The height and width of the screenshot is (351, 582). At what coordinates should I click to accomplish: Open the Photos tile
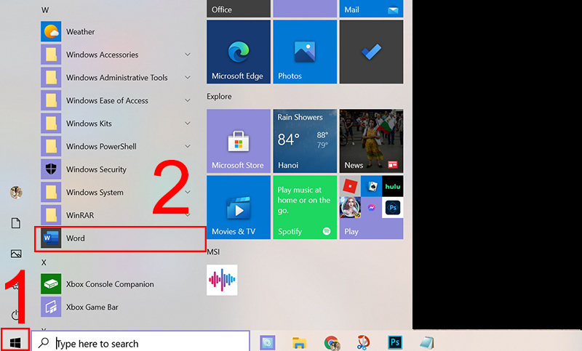[305, 52]
